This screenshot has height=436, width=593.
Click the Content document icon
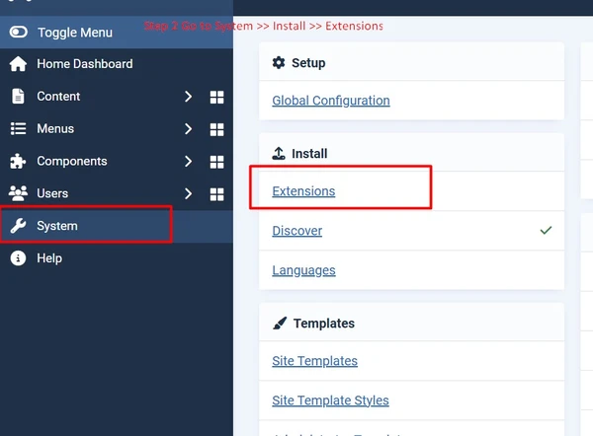pos(18,97)
